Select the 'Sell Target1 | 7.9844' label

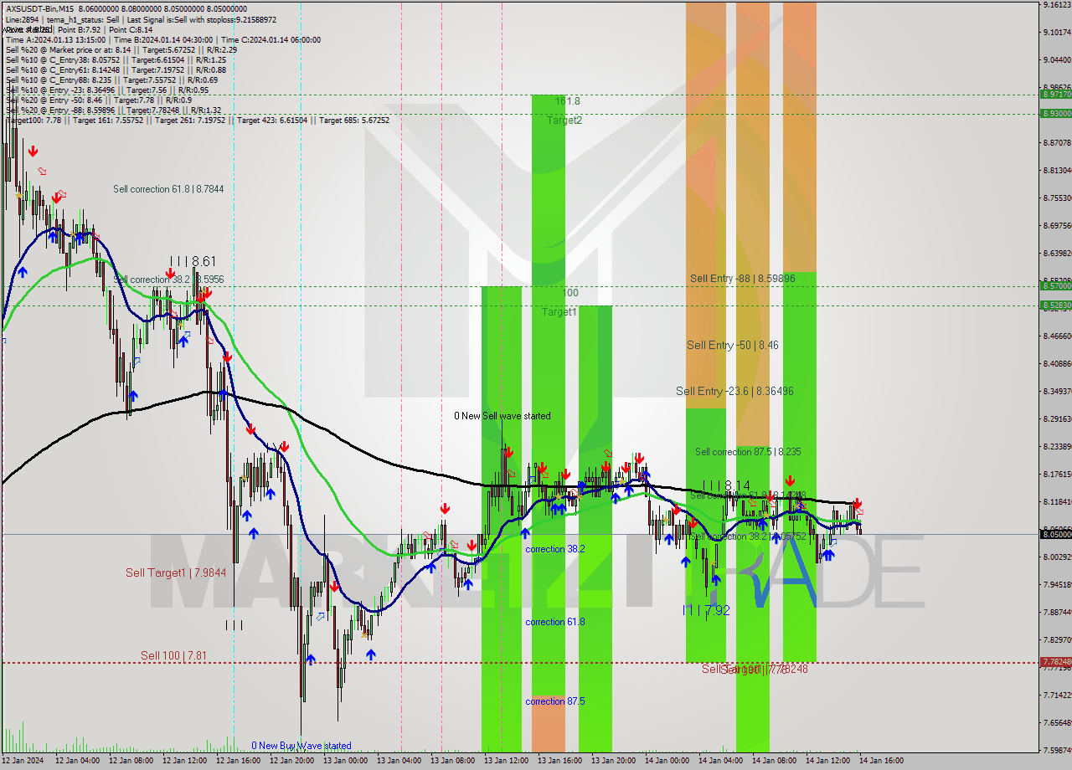pyautogui.click(x=176, y=572)
